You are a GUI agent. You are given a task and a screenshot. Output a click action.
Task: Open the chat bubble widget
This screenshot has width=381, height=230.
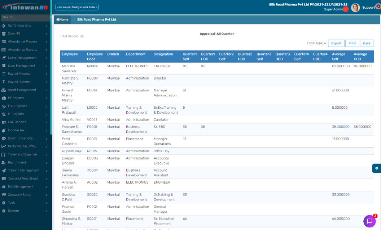pos(369,221)
